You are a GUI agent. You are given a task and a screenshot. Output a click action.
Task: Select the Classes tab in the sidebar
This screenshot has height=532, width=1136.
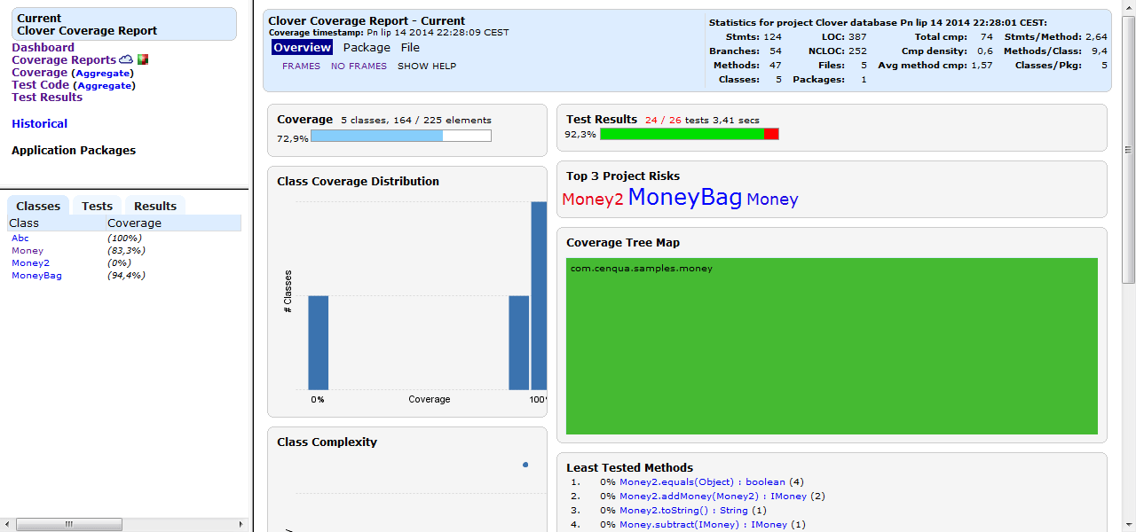(x=37, y=206)
